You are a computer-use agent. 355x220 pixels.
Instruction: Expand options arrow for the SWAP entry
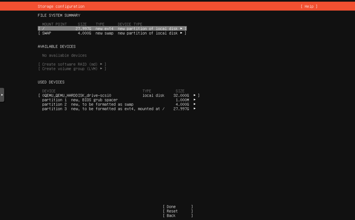click(181, 33)
